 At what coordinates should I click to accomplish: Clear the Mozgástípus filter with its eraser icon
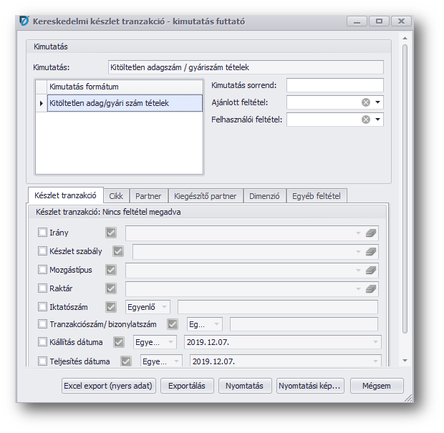click(x=370, y=270)
